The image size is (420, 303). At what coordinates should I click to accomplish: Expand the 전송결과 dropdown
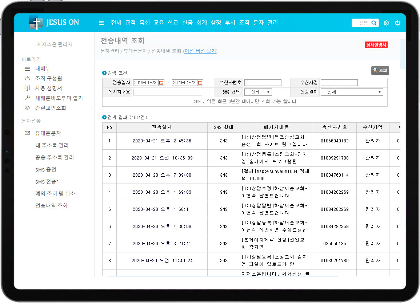point(352,92)
